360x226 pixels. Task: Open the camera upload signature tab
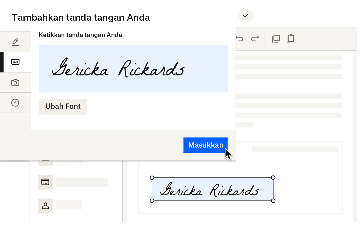click(x=15, y=82)
